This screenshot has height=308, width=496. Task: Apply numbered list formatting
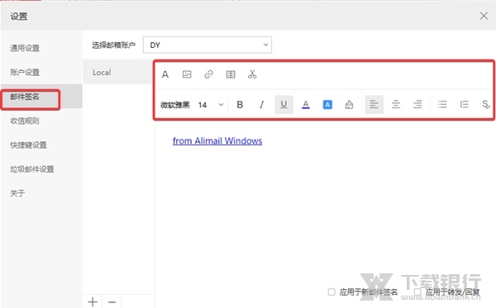464,105
